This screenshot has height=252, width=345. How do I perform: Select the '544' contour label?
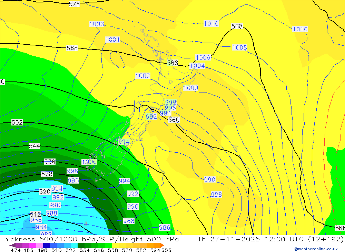(34, 146)
